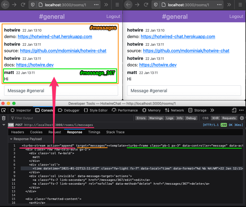Open the Style Editor panel
The image size is (246, 207).
point(96,110)
